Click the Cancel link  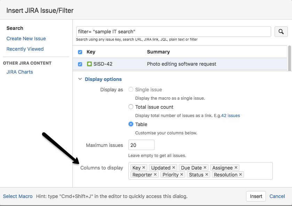point(277,196)
